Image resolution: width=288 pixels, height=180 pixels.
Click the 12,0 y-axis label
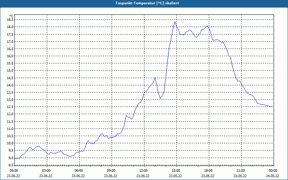10,114
